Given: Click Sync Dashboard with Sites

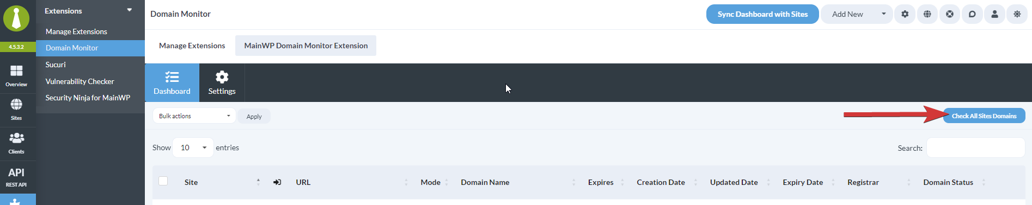Looking at the screenshot, I should click(x=762, y=14).
